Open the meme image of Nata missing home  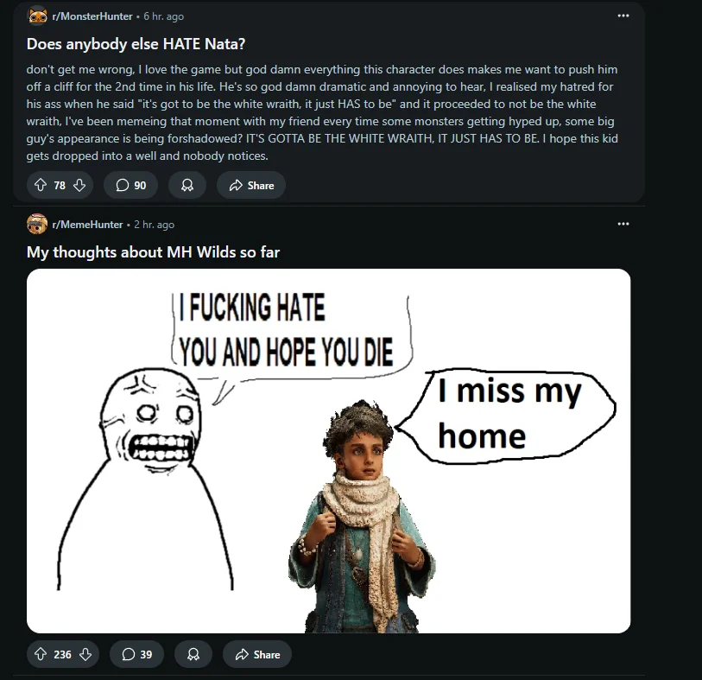pyautogui.click(x=329, y=451)
